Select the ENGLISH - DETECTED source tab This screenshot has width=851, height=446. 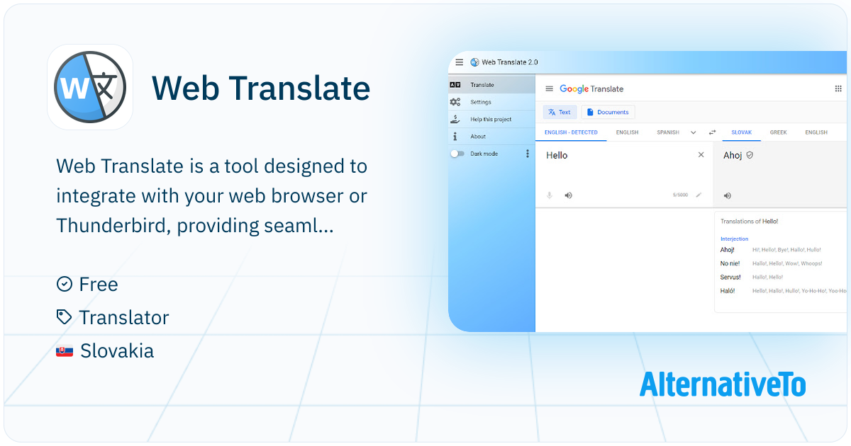tap(571, 132)
